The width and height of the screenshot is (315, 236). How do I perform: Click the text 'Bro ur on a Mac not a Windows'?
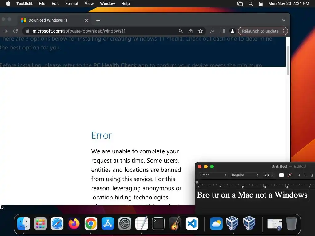(252, 195)
